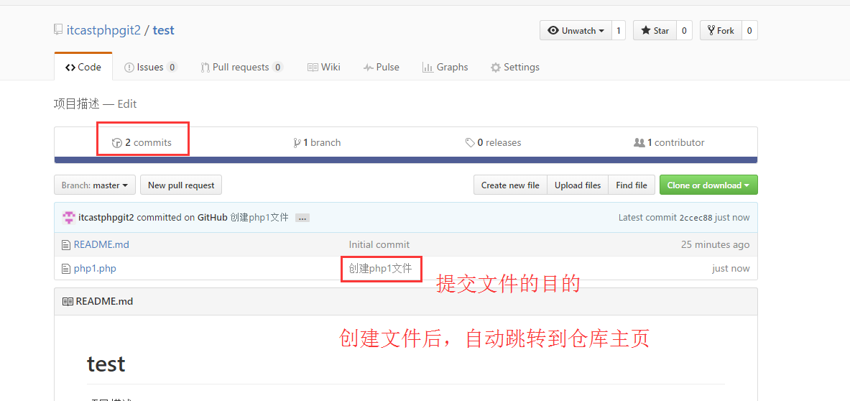The width and height of the screenshot is (850, 401).
Task: Click the branch icon beside 1 branch
Action: (297, 143)
